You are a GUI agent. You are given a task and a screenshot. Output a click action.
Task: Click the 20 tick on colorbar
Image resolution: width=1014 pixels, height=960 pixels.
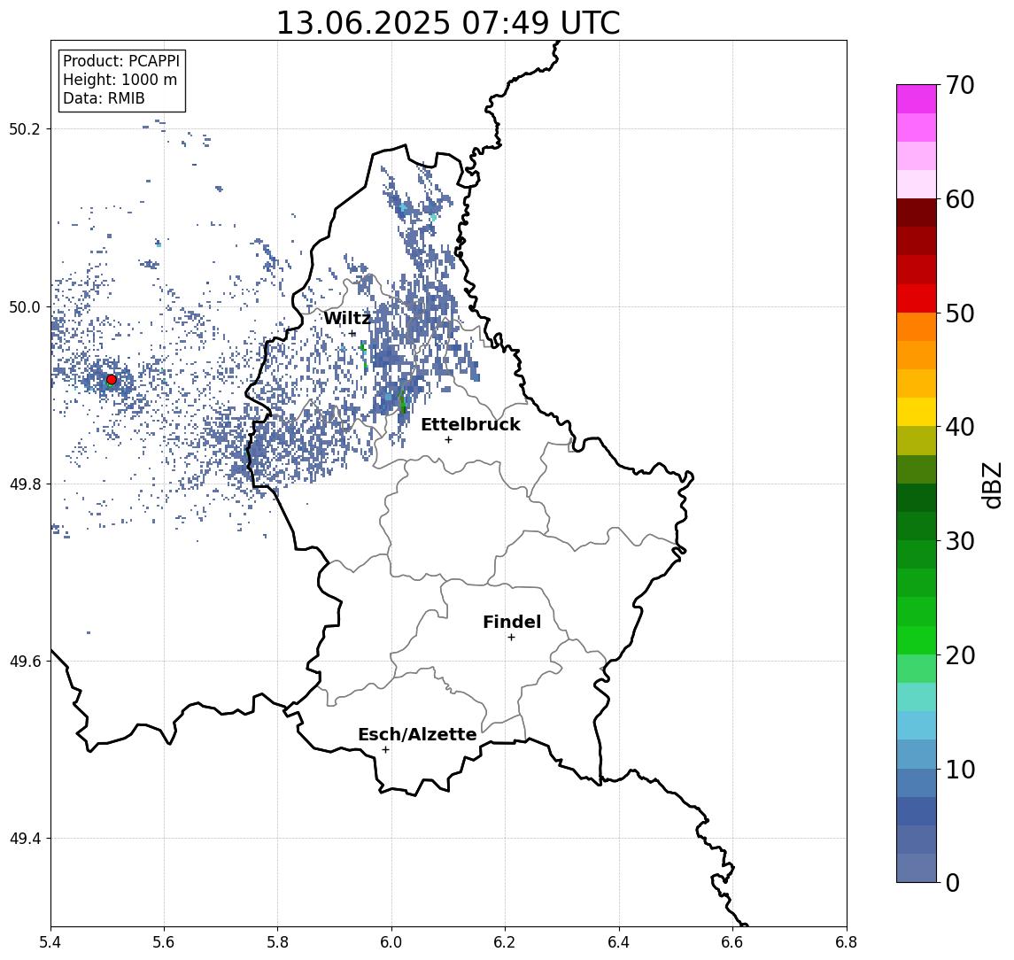(x=959, y=654)
